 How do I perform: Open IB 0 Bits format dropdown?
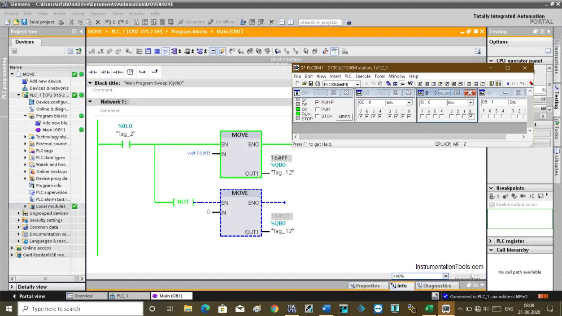tap(471, 103)
